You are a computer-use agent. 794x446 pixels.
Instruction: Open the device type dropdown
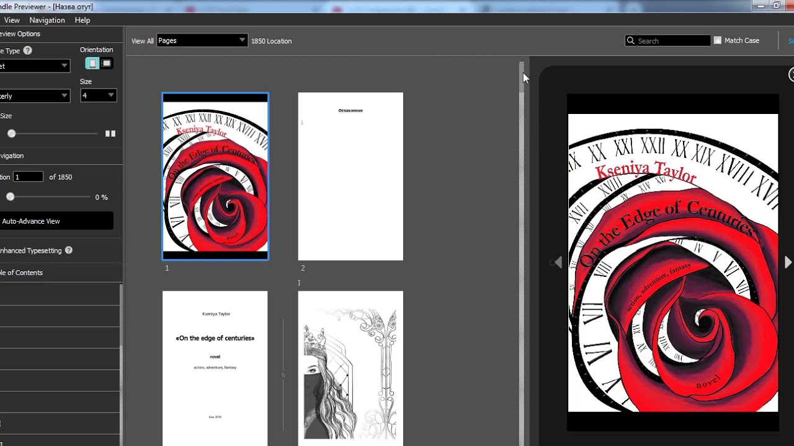34,66
